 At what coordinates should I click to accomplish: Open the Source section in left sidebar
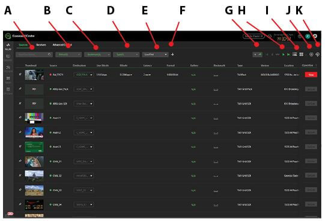8,46
